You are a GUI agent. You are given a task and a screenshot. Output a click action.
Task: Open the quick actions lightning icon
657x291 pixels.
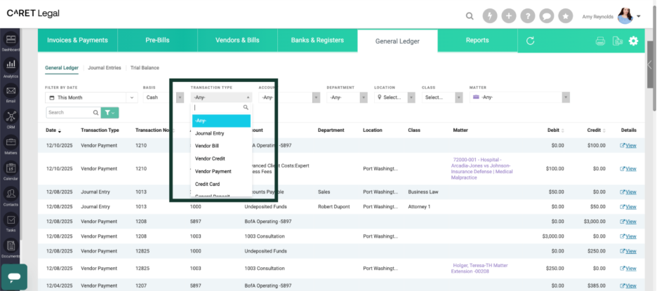tap(490, 16)
